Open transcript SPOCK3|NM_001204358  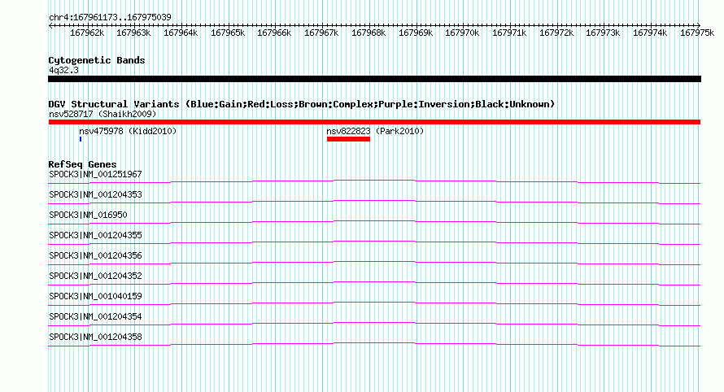(x=95, y=337)
